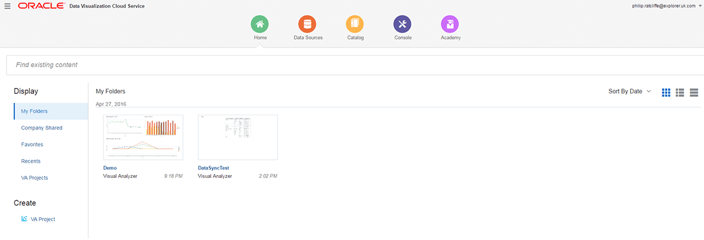The height and width of the screenshot is (240, 704).
Task: Click the Create section heading
Action: (25, 203)
